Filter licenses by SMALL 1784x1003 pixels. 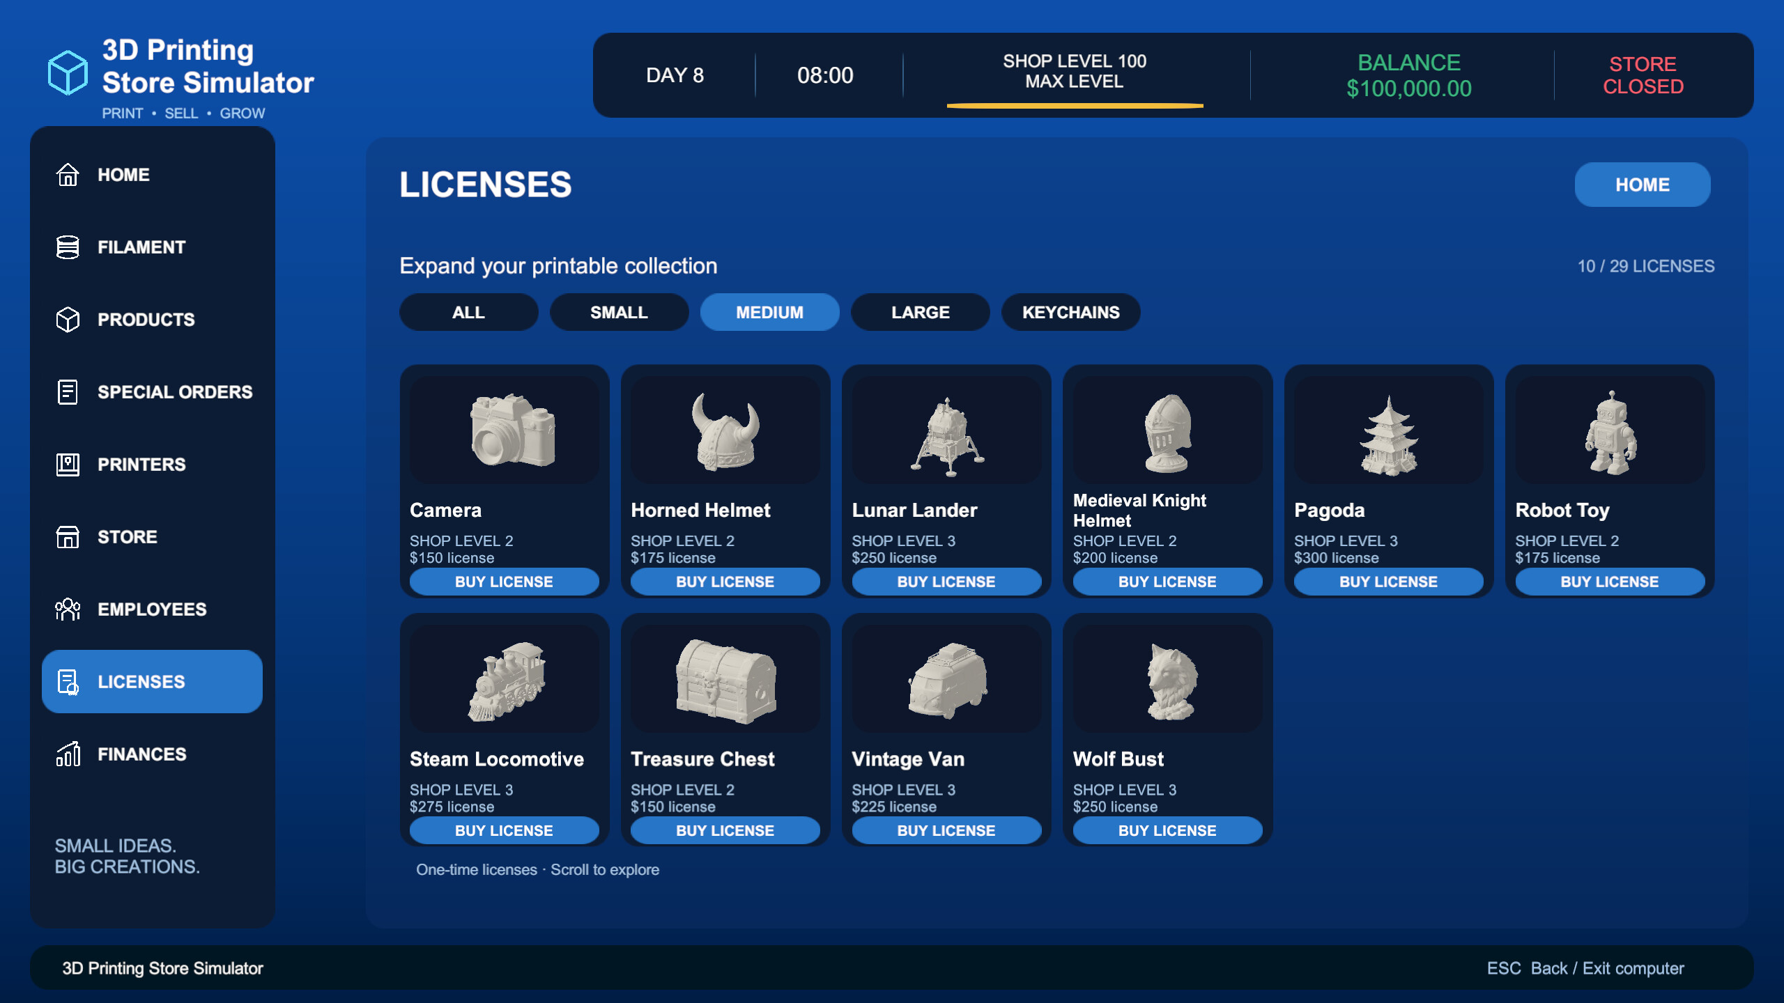tap(620, 312)
